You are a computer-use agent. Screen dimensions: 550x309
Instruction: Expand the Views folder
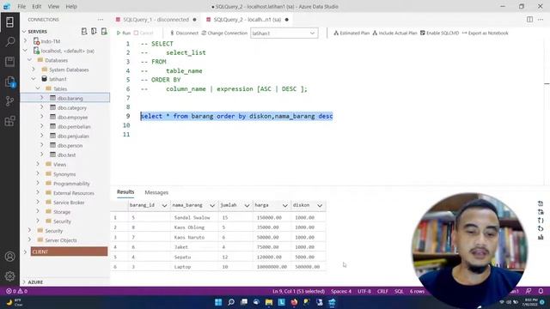(x=38, y=164)
